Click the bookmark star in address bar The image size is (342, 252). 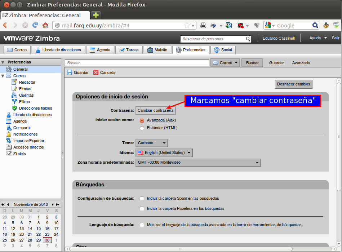[187, 25]
